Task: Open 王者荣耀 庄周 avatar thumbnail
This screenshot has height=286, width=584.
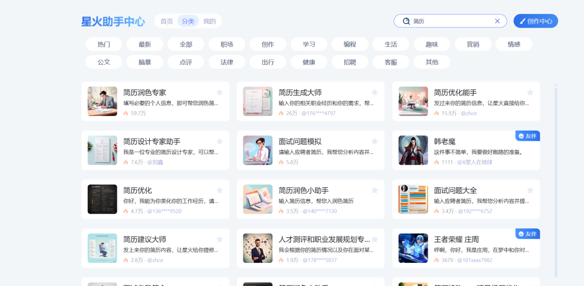Action: click(x=413, y=248)
